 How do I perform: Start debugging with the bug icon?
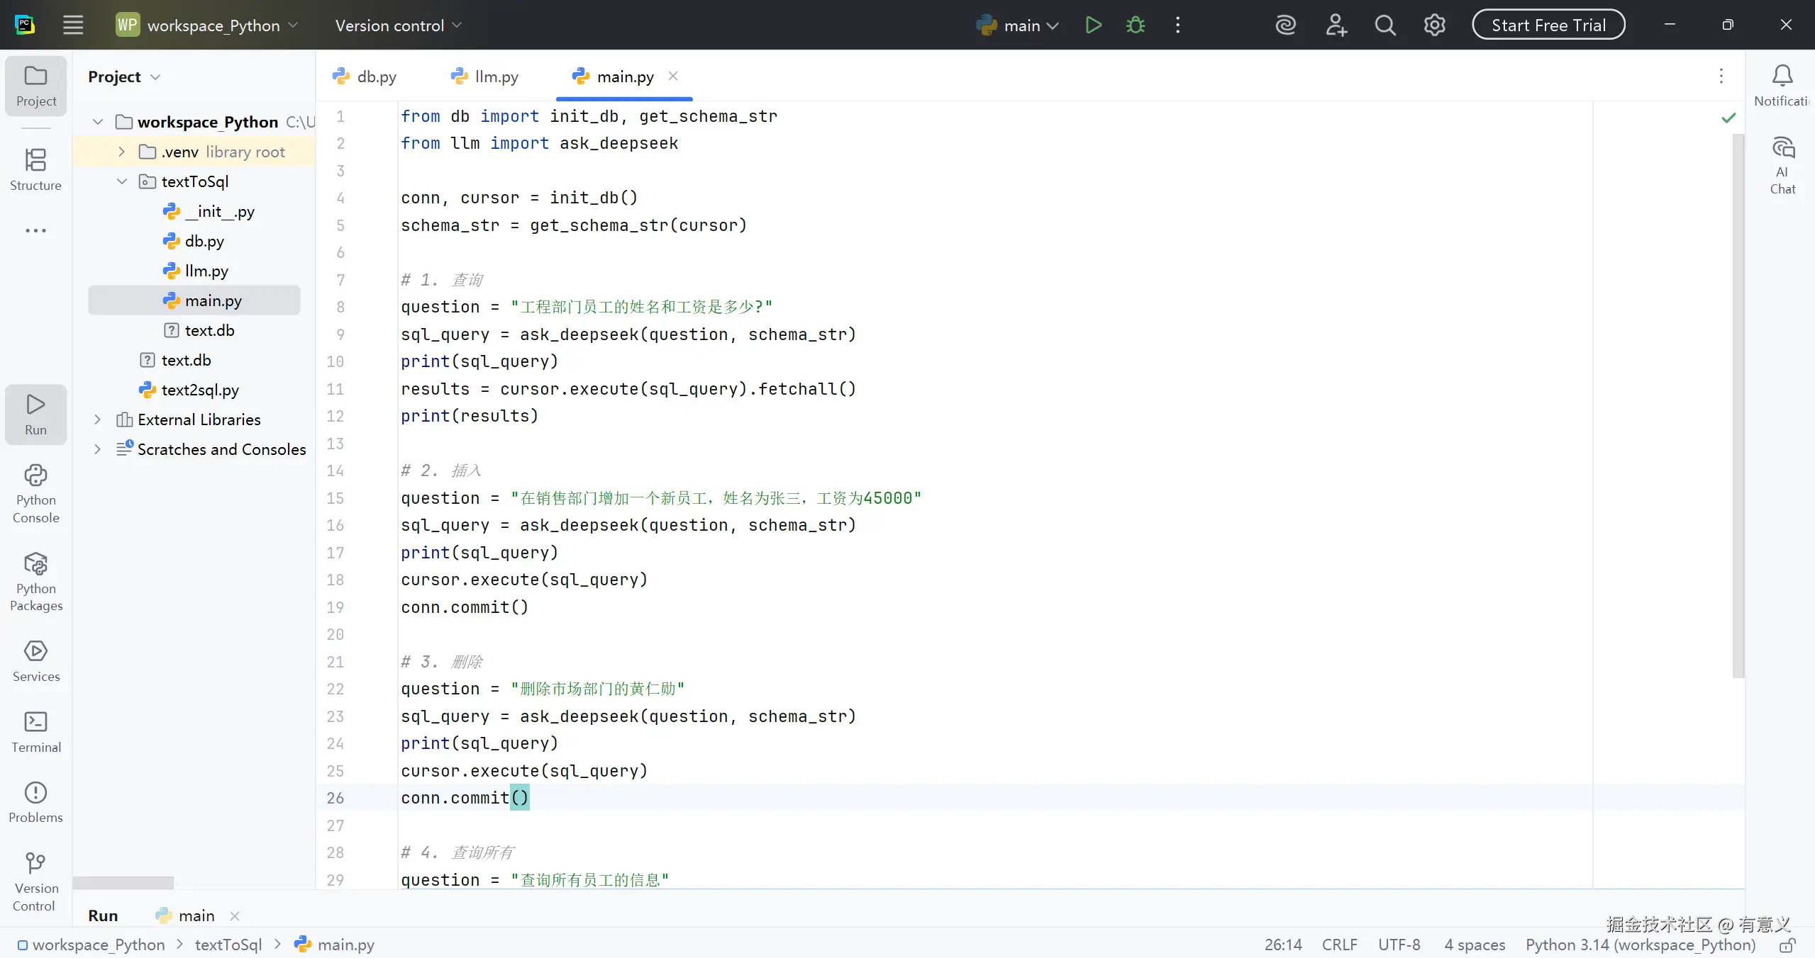(1135, 26)
